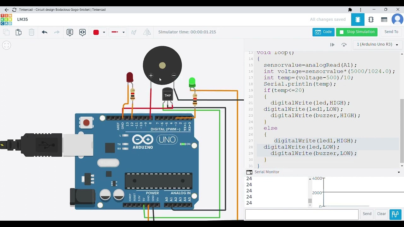The height and width of the screenshot is (227, 404).
Task: Click the red wire color swatch
Action: 96,32
